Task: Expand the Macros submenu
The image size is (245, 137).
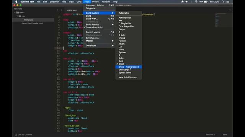Action: 99,41
